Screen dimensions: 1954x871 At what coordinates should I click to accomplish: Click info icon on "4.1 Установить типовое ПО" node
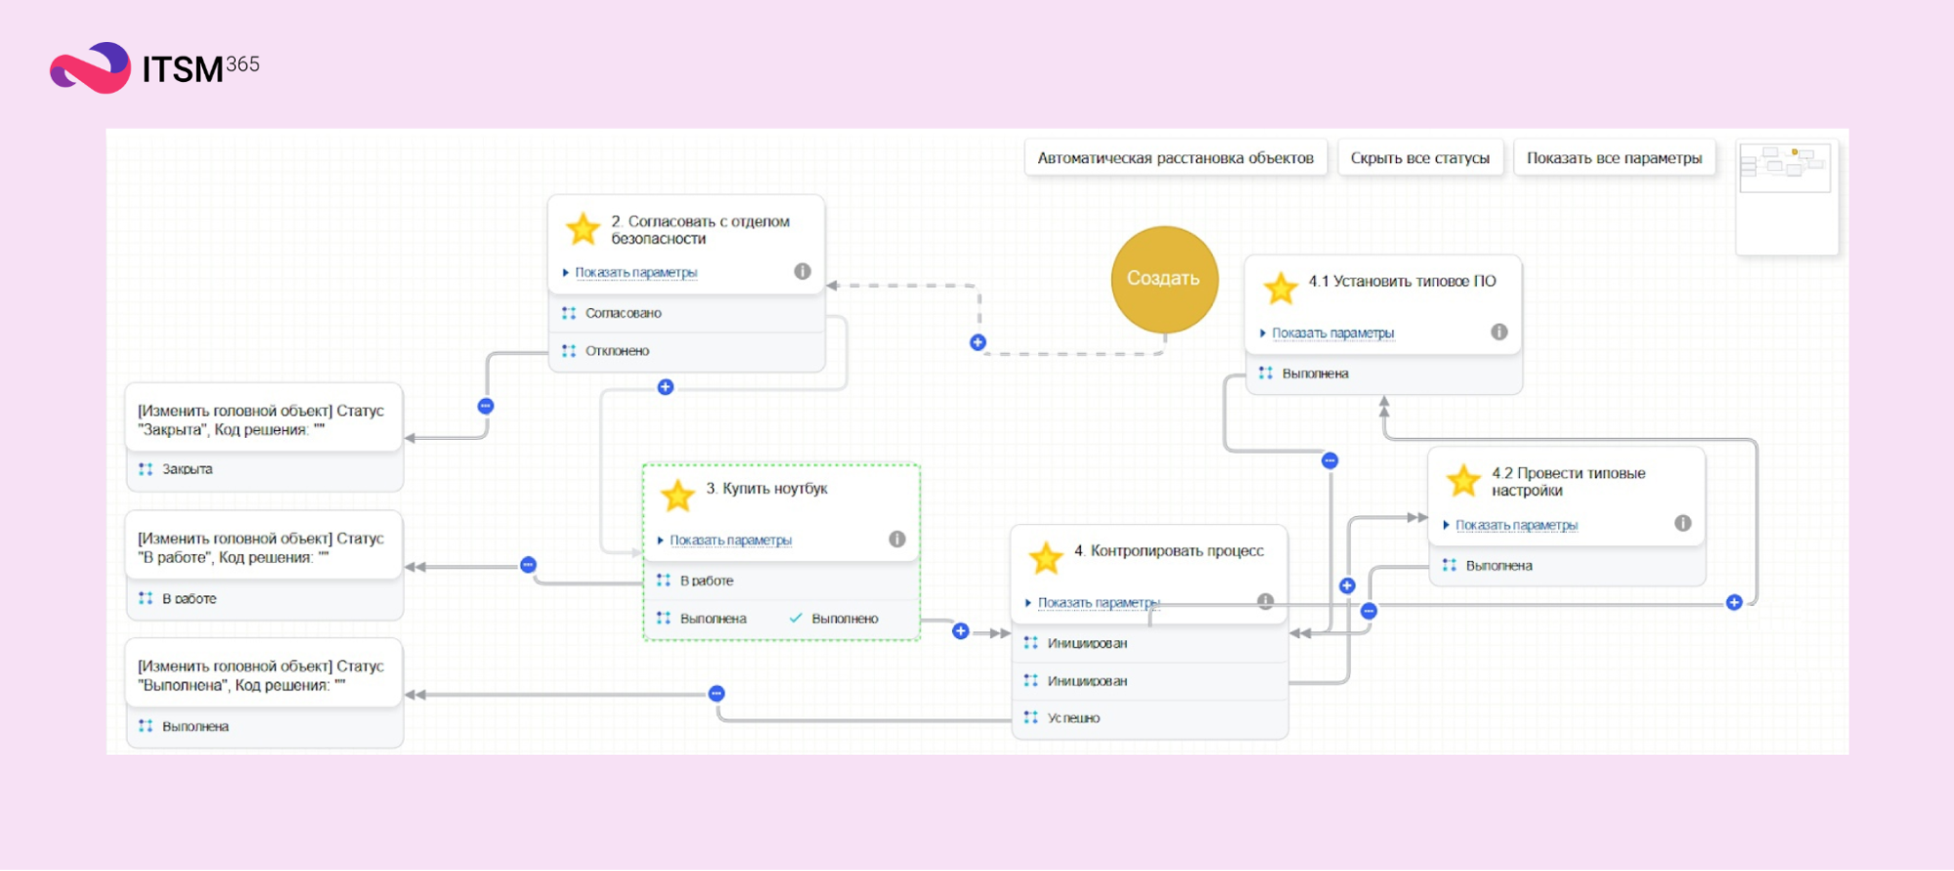[x=1498, y=332]
